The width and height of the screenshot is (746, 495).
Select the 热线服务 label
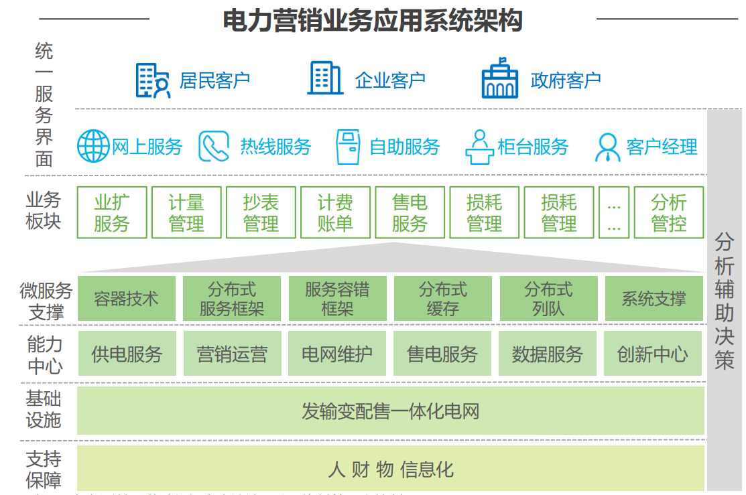pos(275,147)
